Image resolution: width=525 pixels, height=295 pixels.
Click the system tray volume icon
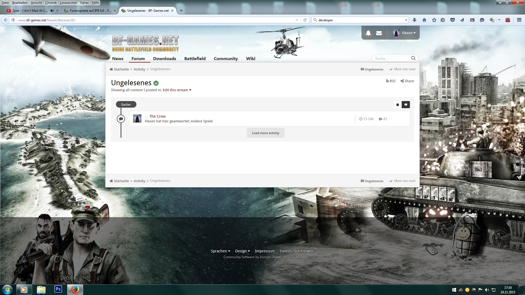pyautogui.click(x=487, y=290)
